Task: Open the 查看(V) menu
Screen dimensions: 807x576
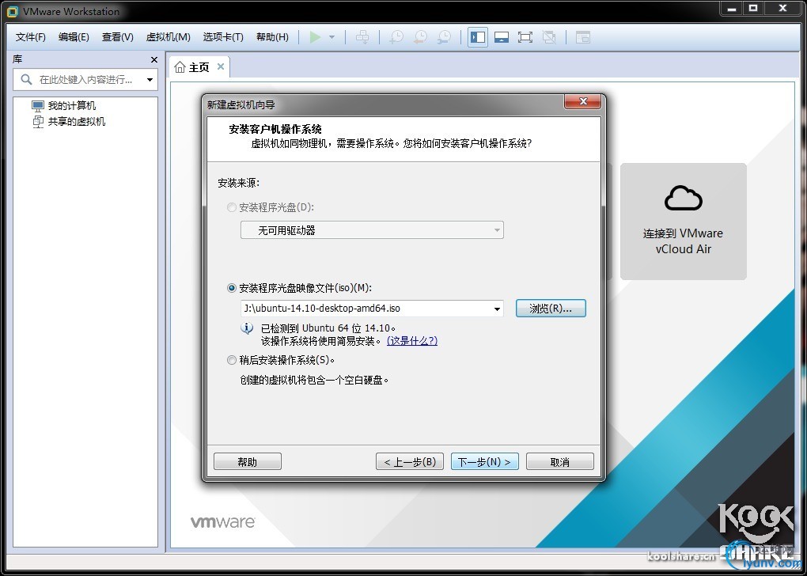Action: [x=117, y=37]
